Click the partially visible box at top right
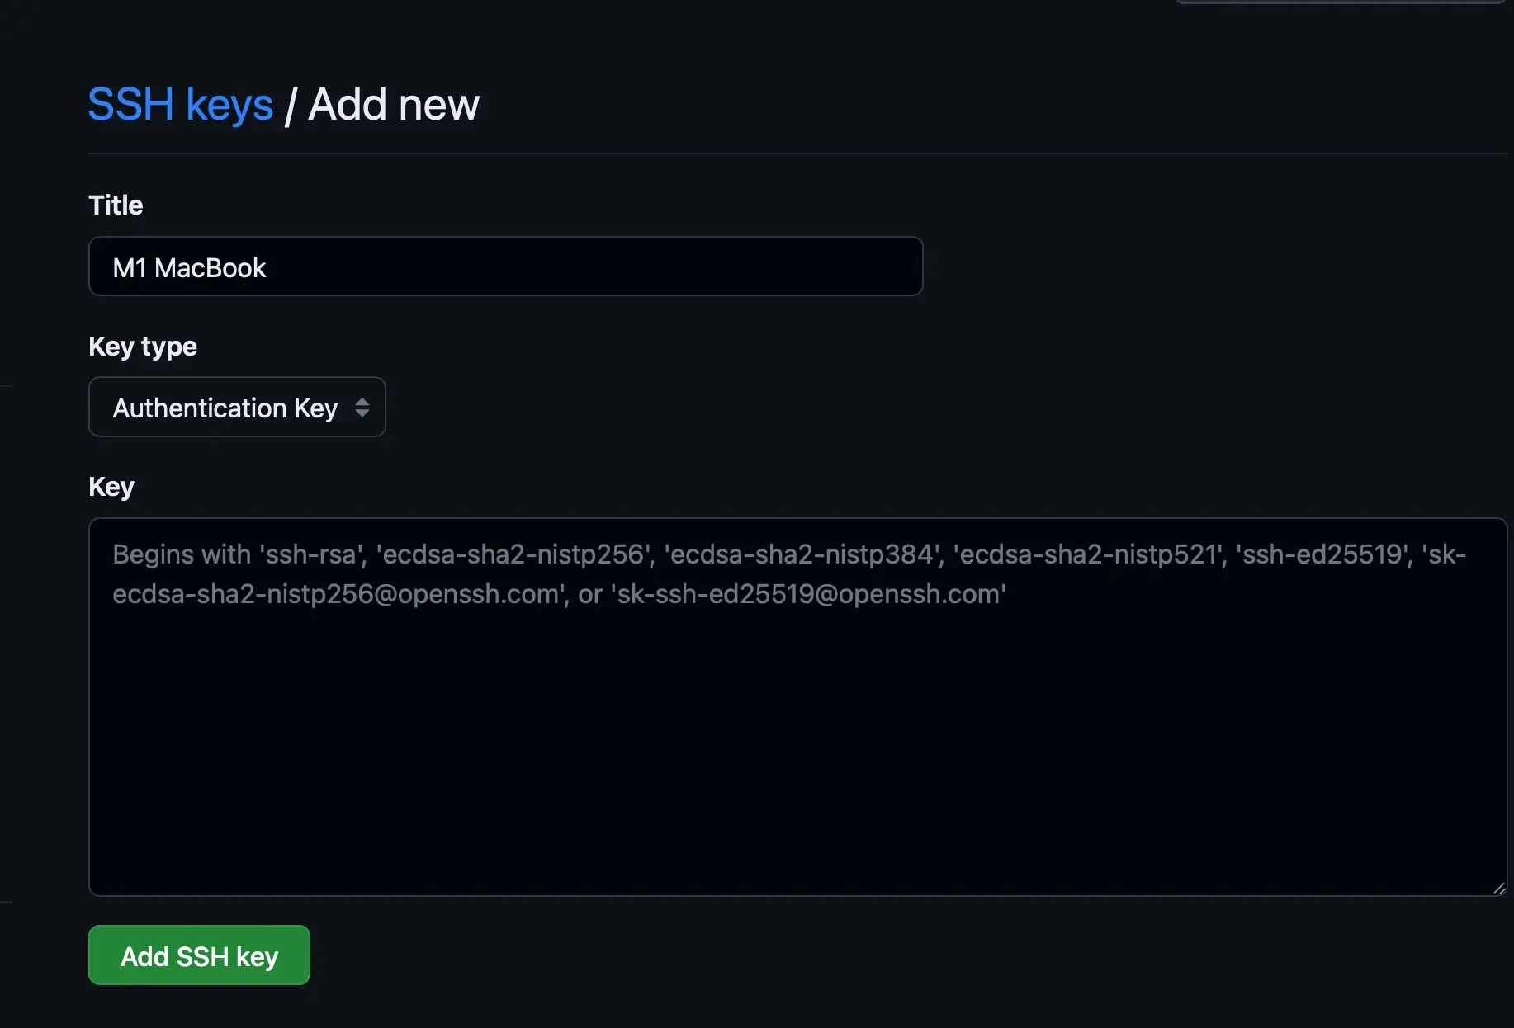Screen dimensions: 1514x1028 click(x=1341, y=2)
